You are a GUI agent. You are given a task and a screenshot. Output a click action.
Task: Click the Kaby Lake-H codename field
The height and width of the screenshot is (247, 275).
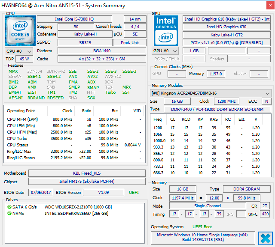point(85,34)
